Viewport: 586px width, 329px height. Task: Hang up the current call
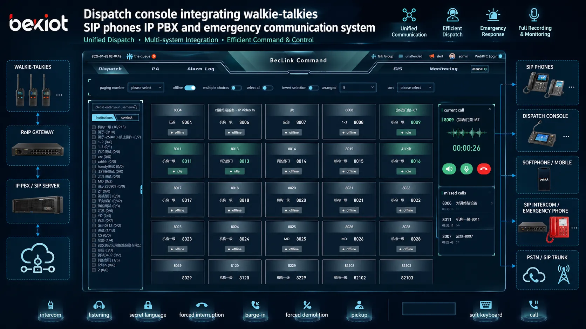484,169
